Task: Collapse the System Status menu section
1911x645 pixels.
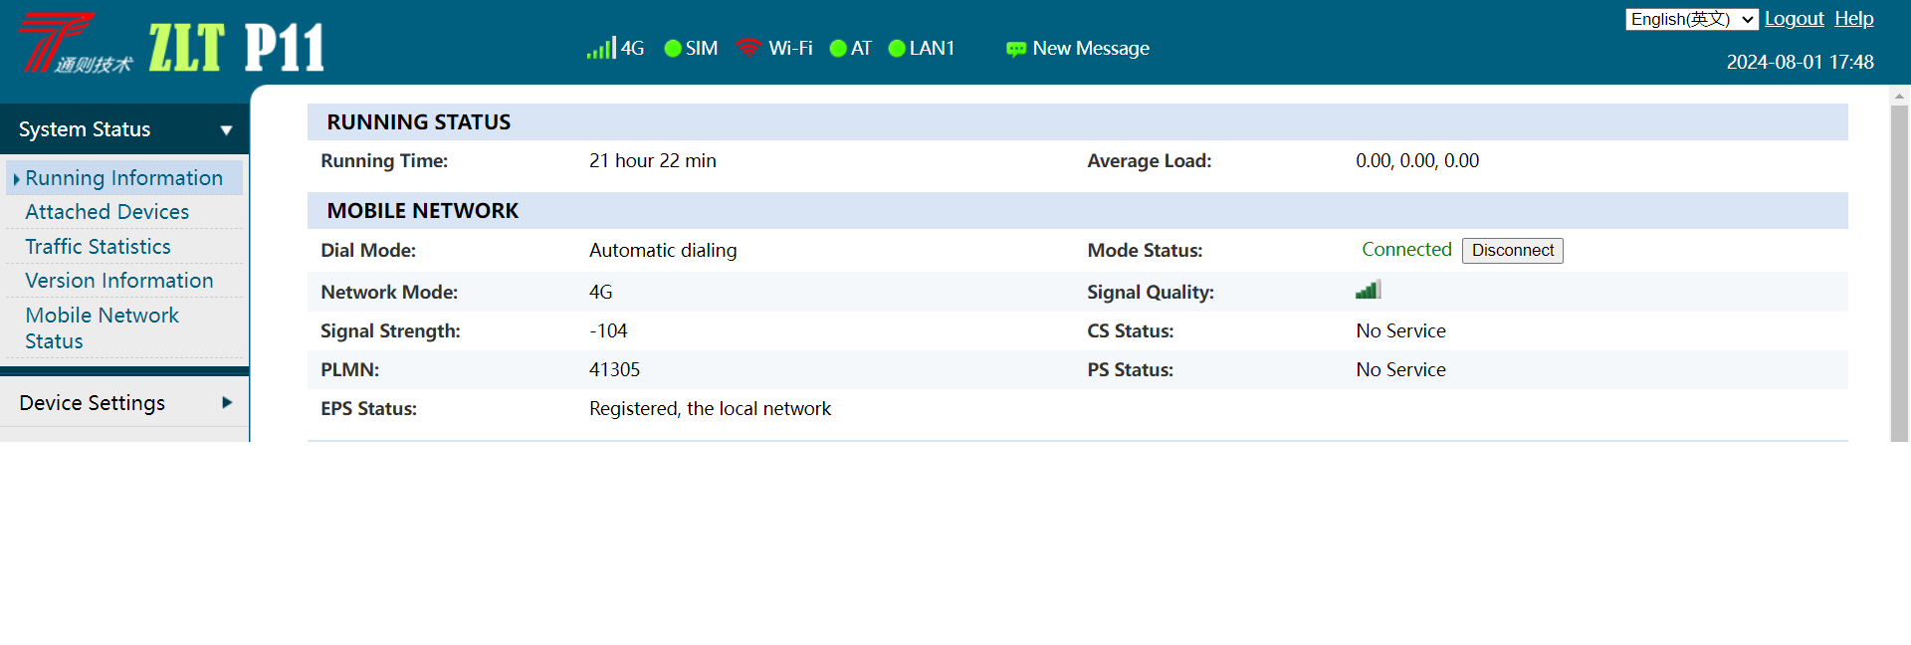Action: click(124, 129)
